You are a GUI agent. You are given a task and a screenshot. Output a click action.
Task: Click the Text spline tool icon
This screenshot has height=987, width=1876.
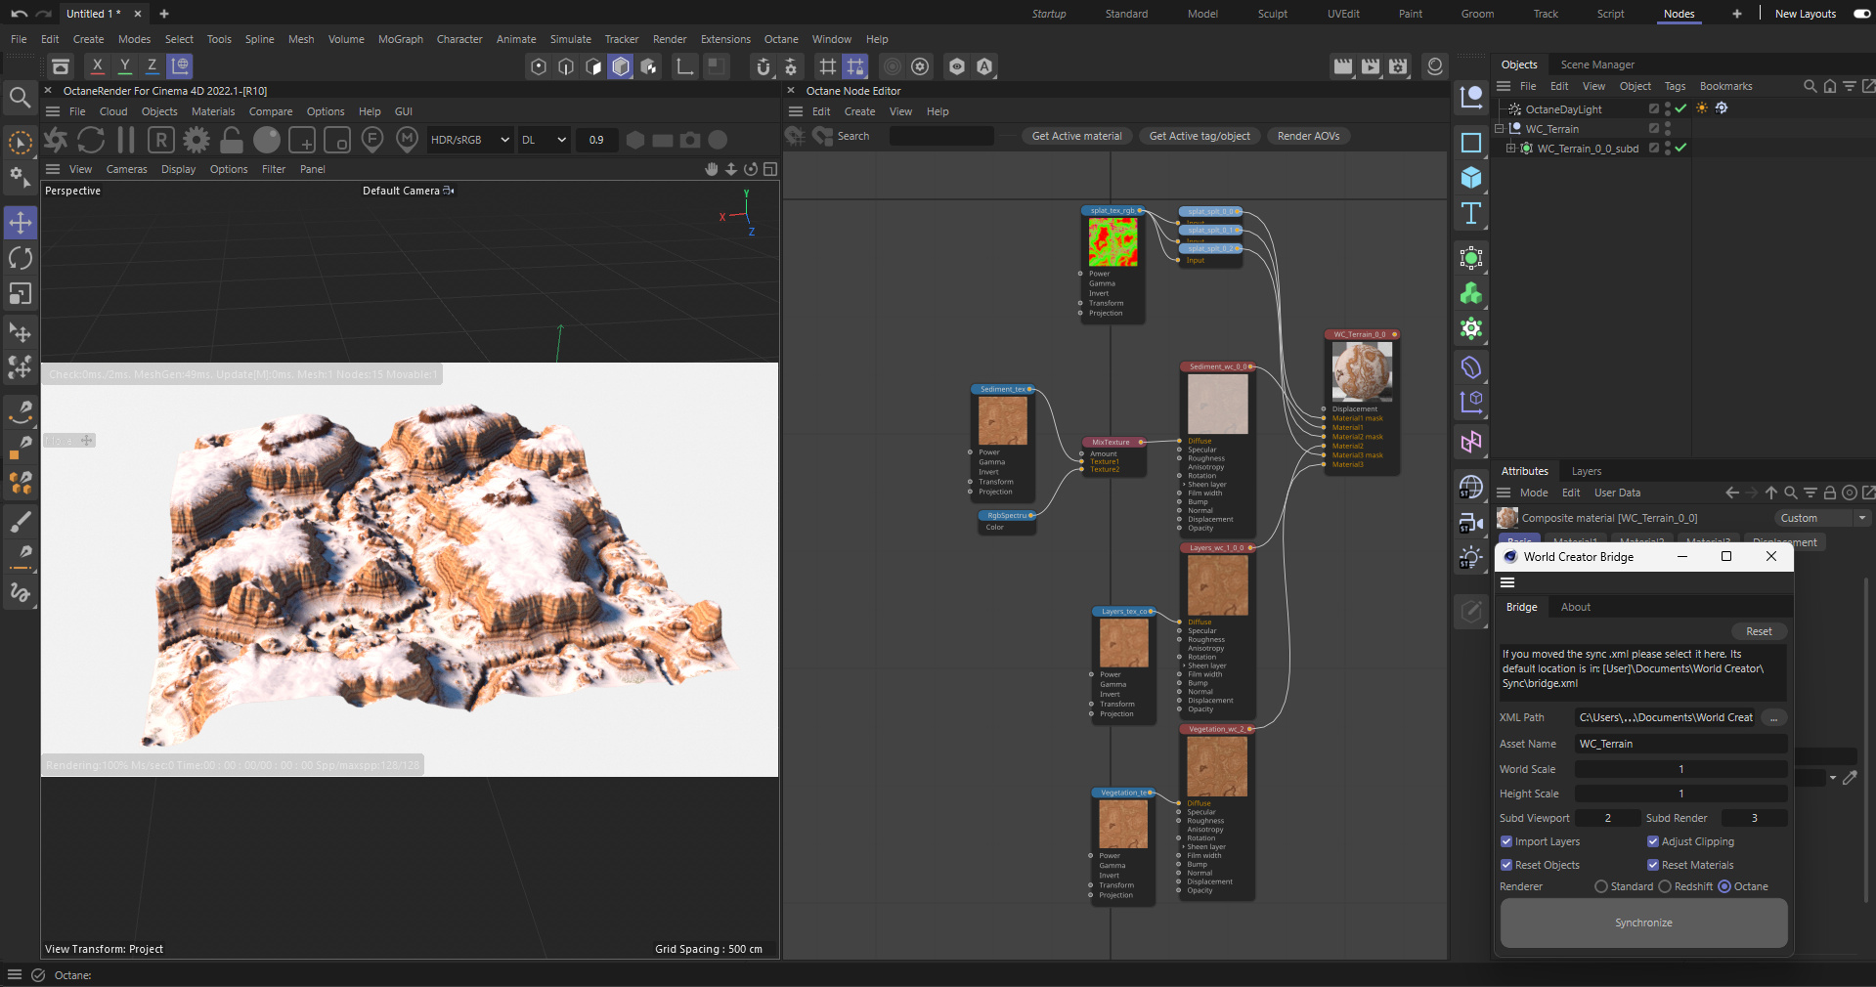(x=1471, y=213)
